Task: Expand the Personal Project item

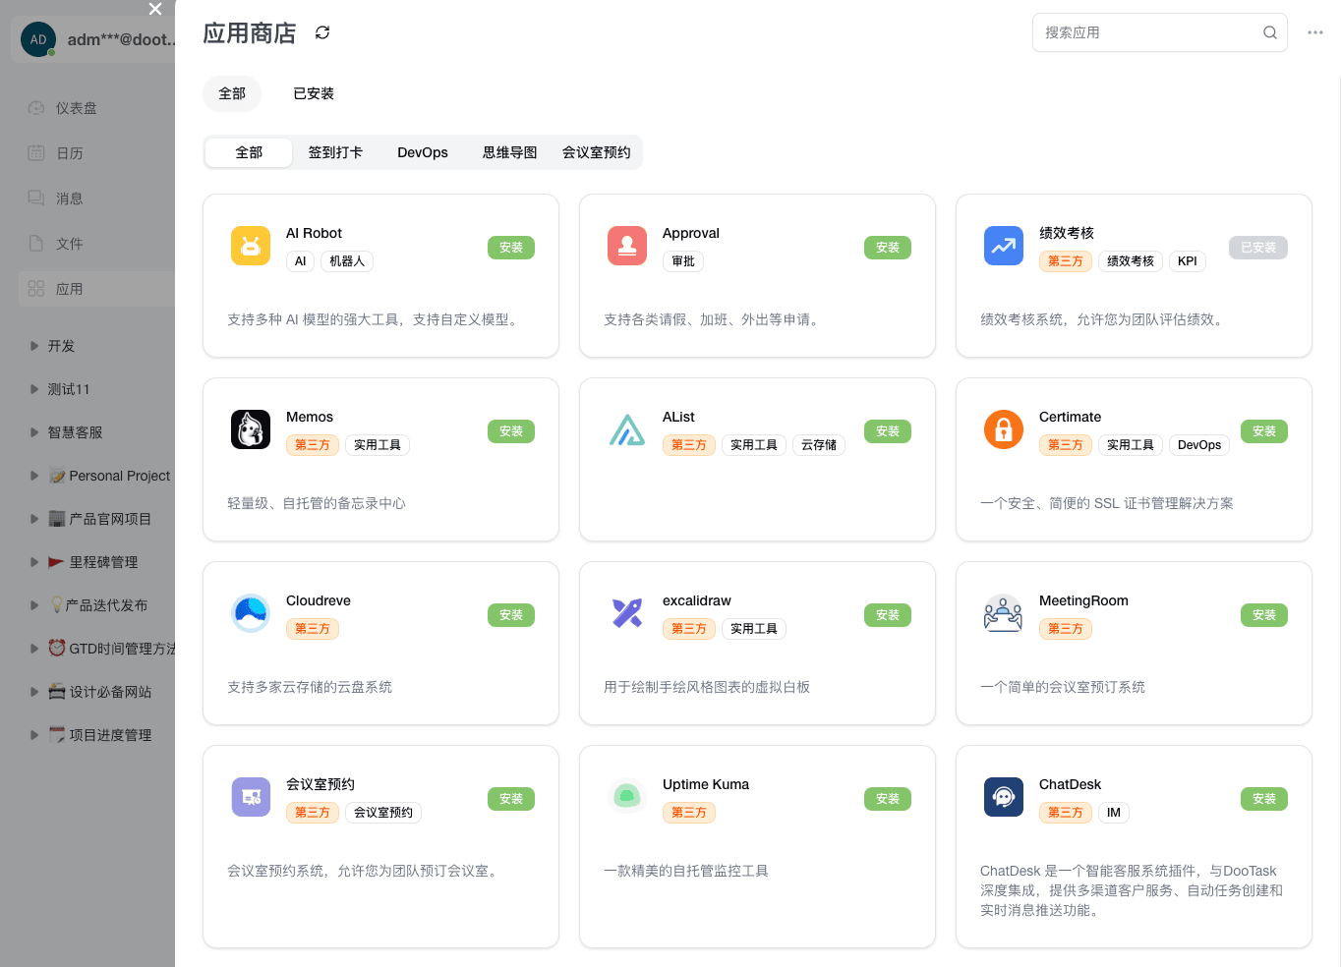Action: [34, 476]
